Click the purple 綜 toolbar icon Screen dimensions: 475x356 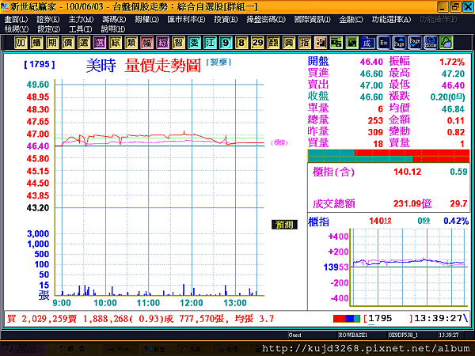(x=162, y=43)
